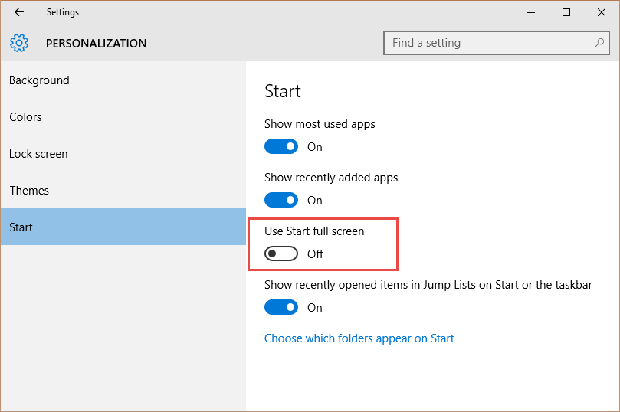Maximize the Settings window
The height and width of the screenshot is (412, 620).
(x=566, y=12)
